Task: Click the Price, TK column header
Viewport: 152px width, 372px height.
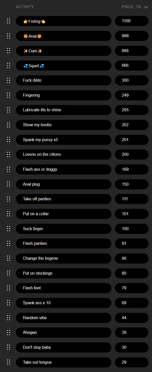Action: point(131,7)
